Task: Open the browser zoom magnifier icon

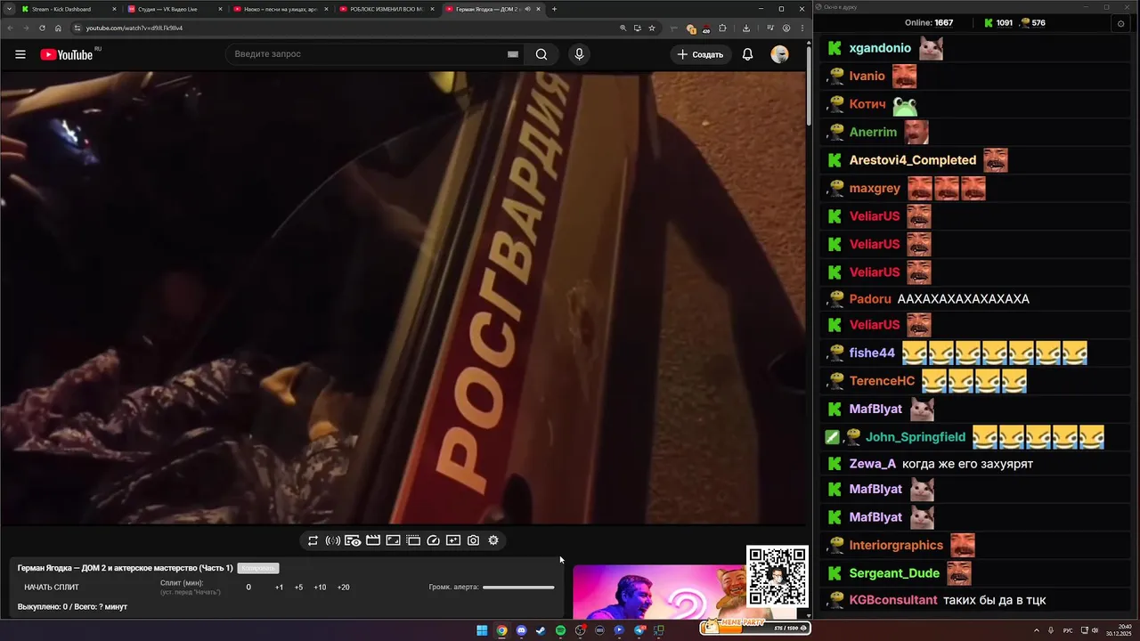Action: click(x=623, y=28)
